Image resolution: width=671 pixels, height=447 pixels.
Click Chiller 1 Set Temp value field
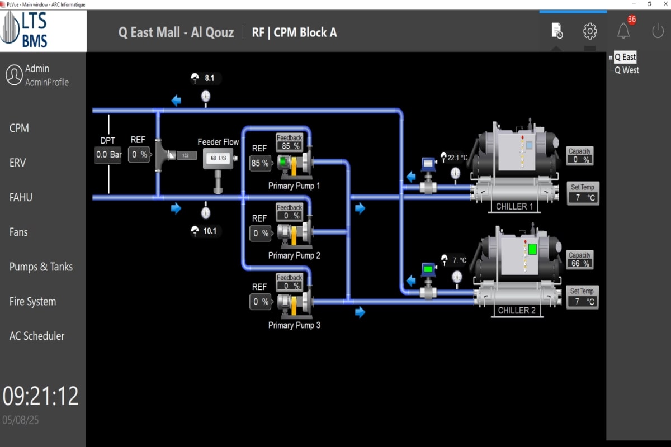583,198
